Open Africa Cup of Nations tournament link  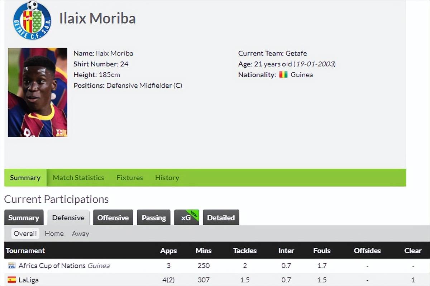(52, 266)
